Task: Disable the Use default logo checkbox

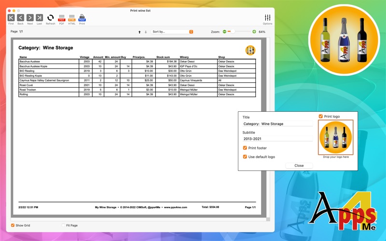Action: click(x=245, y=157)
